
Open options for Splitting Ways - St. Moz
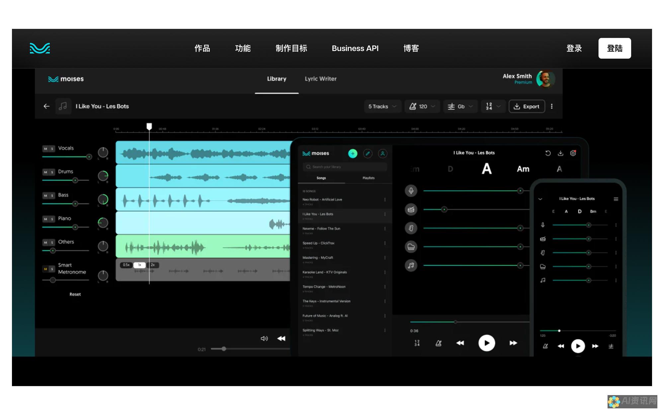point(385,330)
